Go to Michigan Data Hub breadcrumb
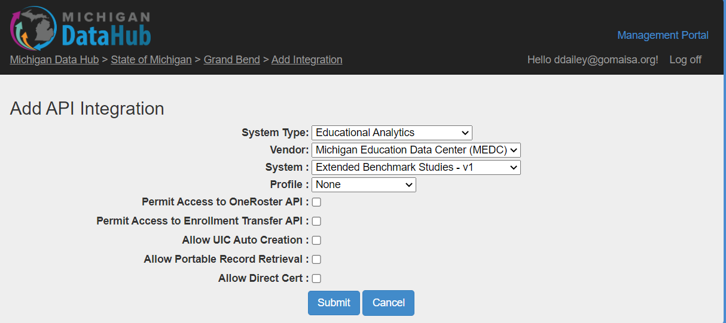726x323 pixels. pos(54,60)
